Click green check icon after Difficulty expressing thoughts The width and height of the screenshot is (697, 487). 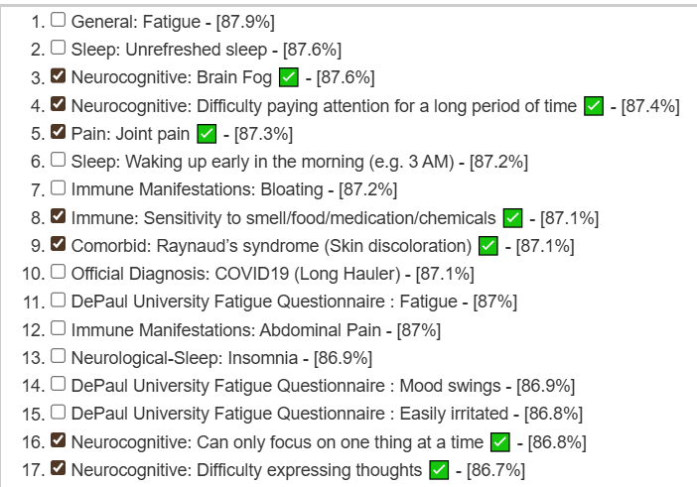tap(439, 470)
